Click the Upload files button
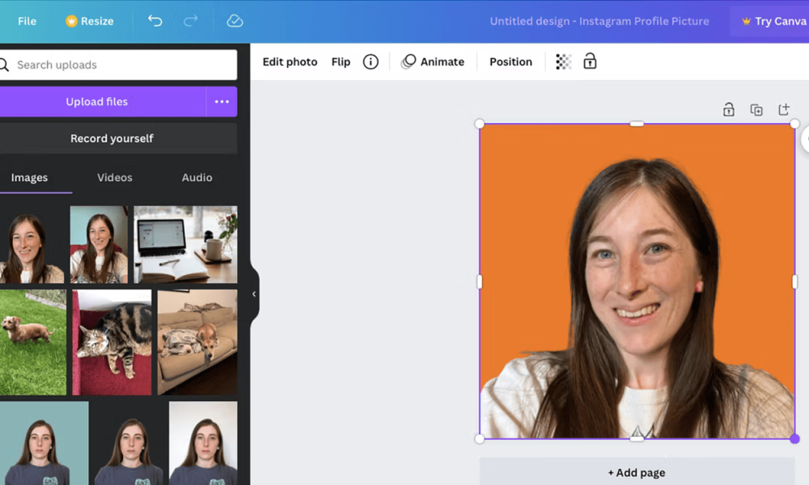The width and height of the screenshot is (809, 485). pos(97,102)
